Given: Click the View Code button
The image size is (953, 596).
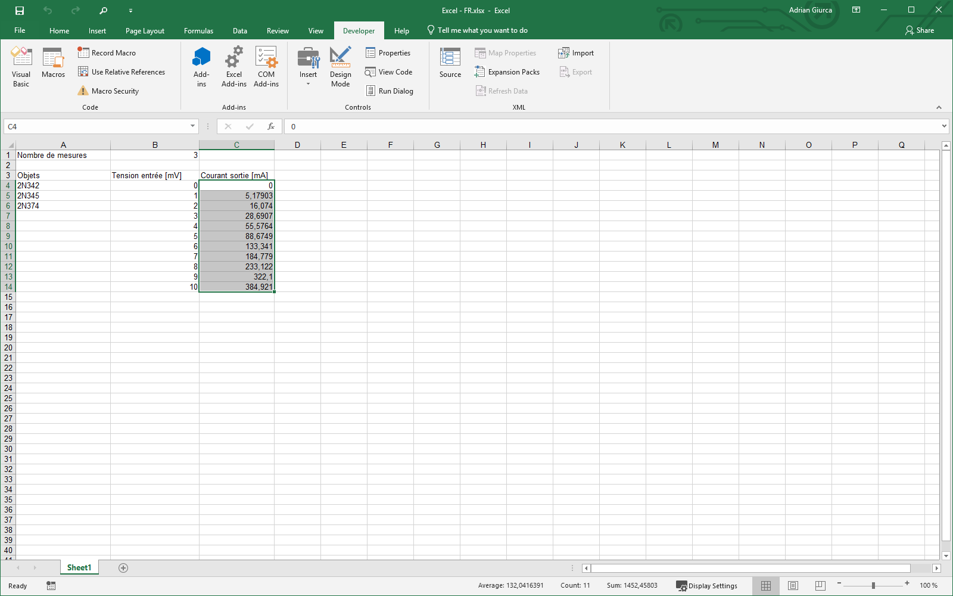Looking at the screenshot, I should [389, 72].
